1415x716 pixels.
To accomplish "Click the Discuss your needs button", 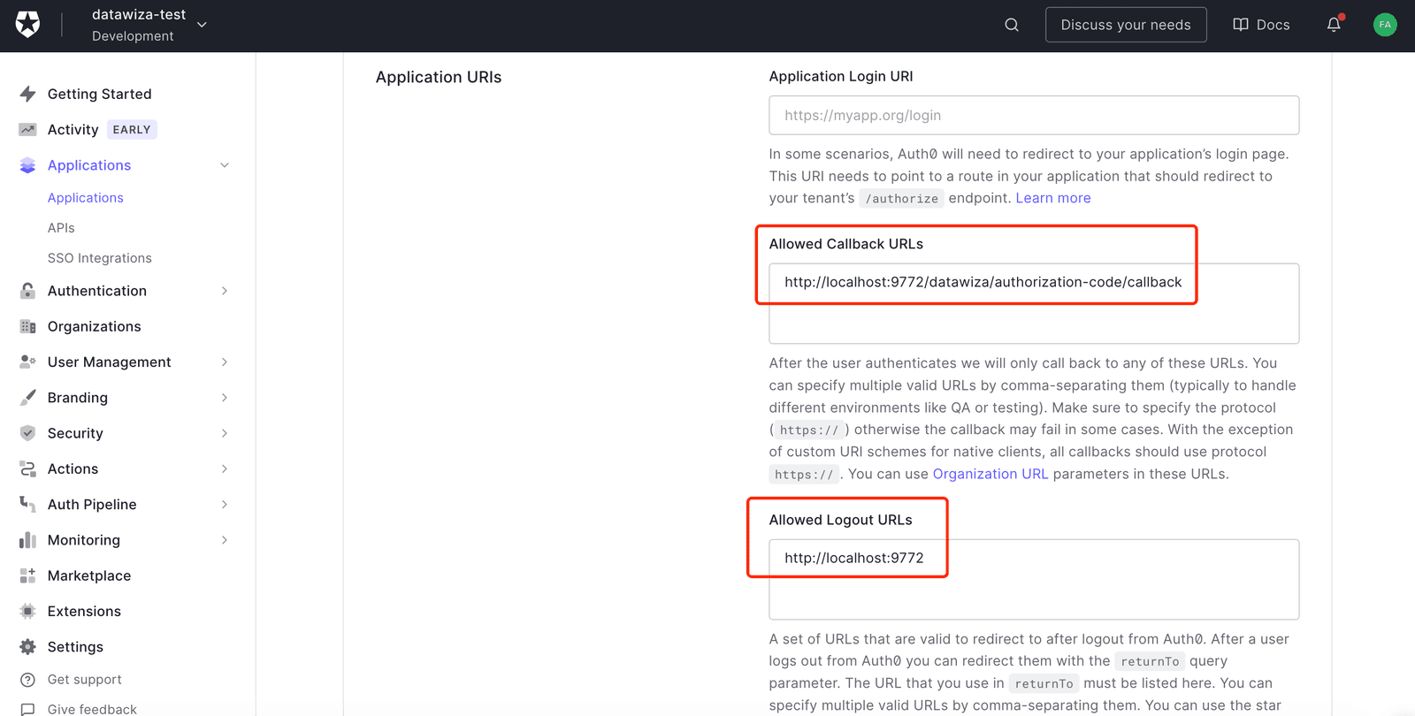I will [1126, 25].
